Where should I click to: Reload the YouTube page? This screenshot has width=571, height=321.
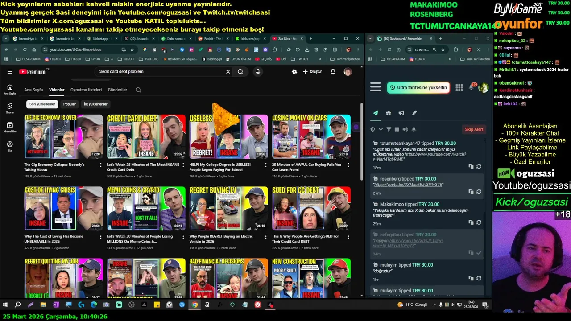tap(25, 49)
